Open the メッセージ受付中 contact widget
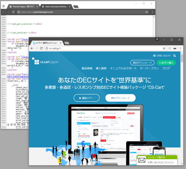 coord(157,160)
